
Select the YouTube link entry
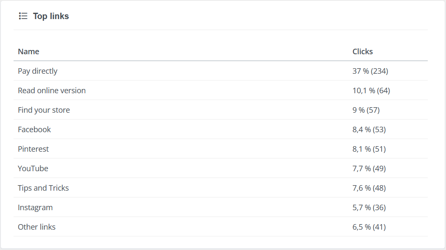[x=33, y=169]
